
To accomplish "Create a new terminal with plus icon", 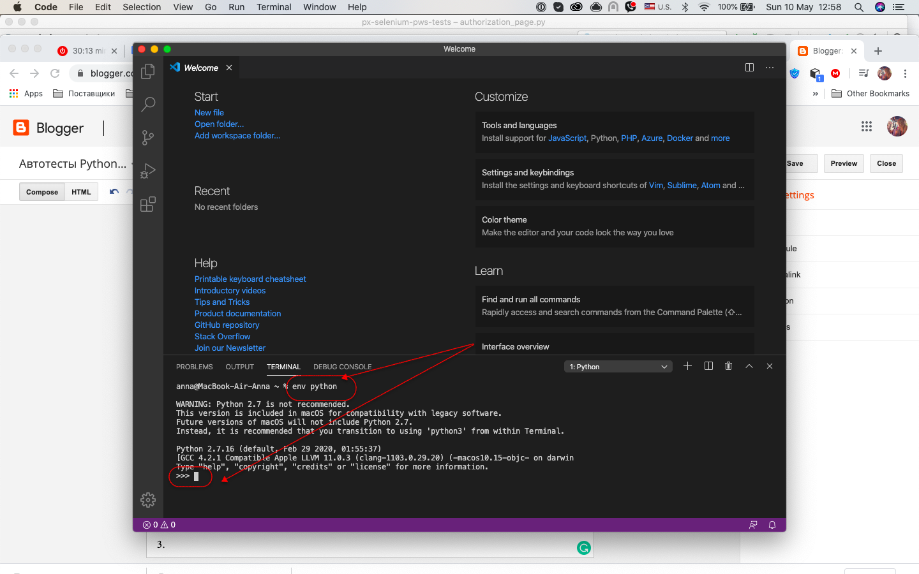I will pyautogui.click(x=687, y=366).
